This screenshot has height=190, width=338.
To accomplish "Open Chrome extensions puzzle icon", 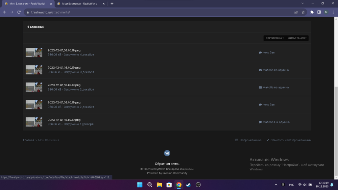I will [x=312, y=12].
